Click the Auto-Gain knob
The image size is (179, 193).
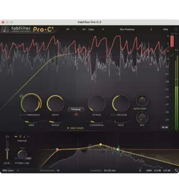142,101
